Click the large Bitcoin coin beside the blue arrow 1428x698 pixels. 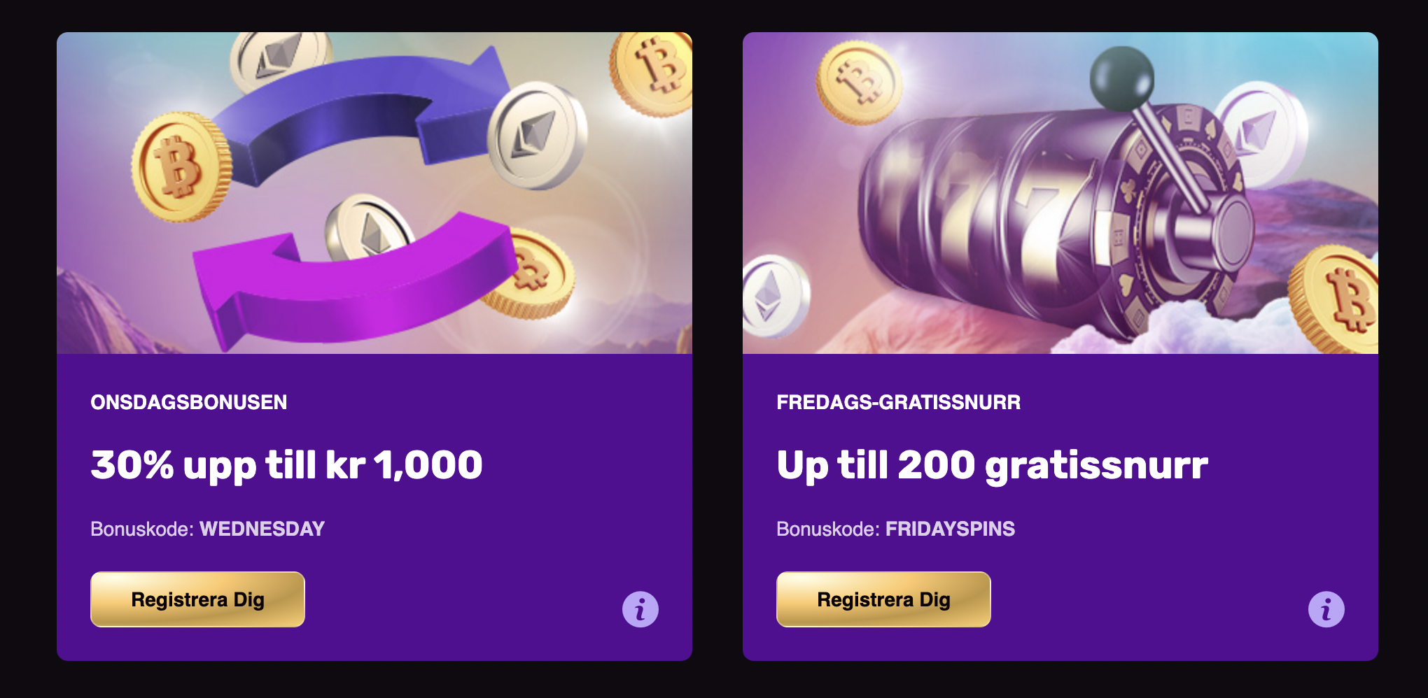pyautogui.click(x=181, y=168)
